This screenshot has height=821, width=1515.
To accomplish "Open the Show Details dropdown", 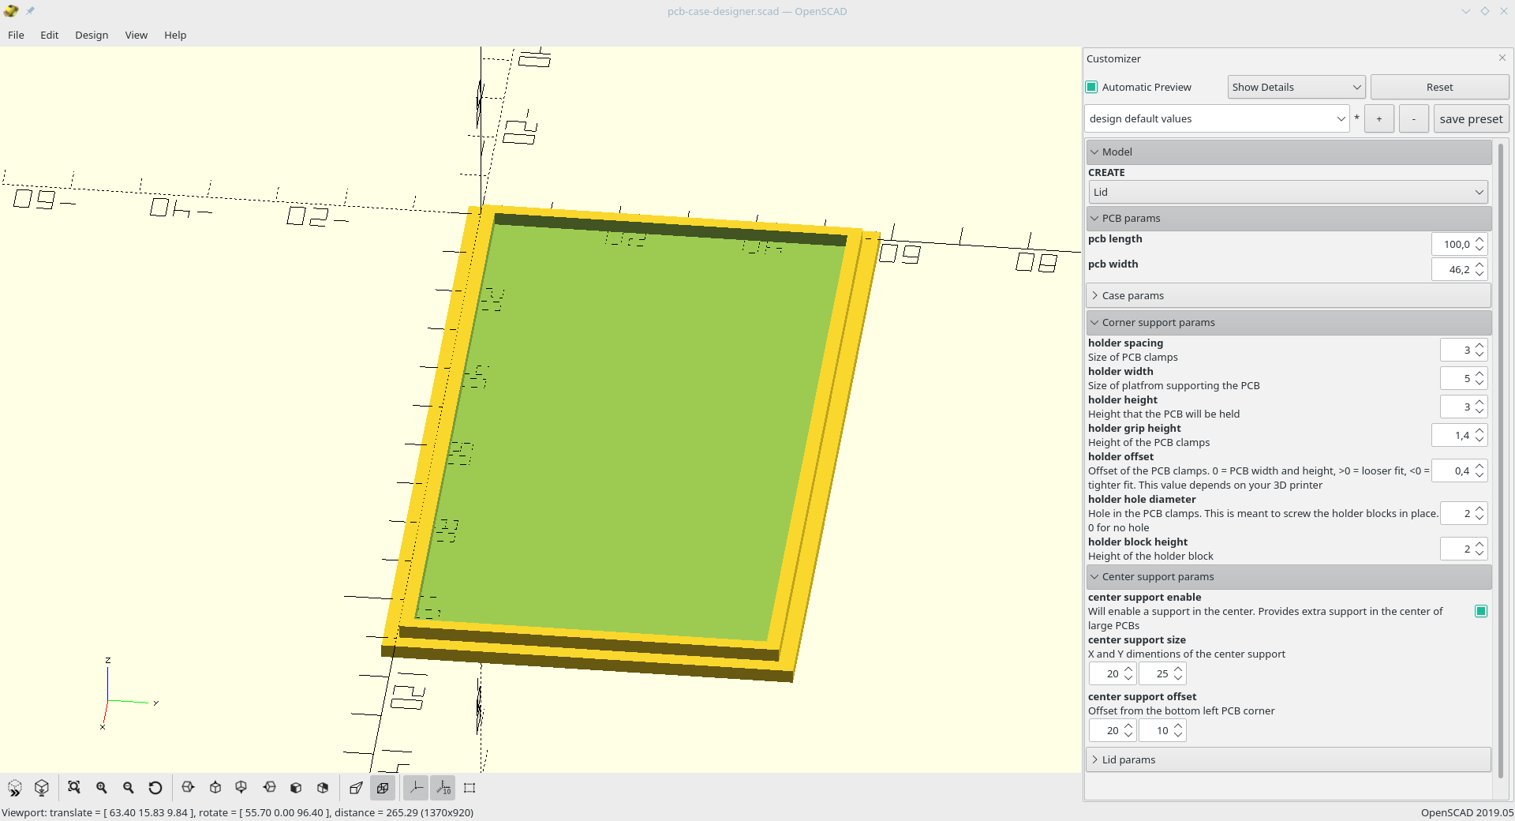I will [x=1296, y=87].
